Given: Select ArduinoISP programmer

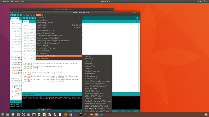Looking at the screenshot, I should click(x=97, y=64).
